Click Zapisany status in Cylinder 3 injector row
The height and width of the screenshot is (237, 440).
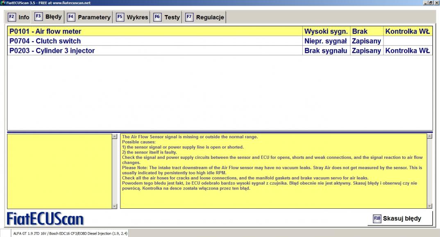click(367, 50)
